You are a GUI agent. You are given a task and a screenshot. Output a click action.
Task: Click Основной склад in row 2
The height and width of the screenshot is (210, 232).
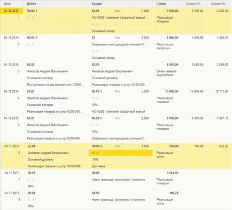coord(103,58)
